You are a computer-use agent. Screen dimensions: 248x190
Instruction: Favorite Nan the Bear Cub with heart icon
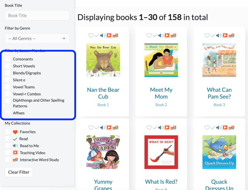[91, 36]
